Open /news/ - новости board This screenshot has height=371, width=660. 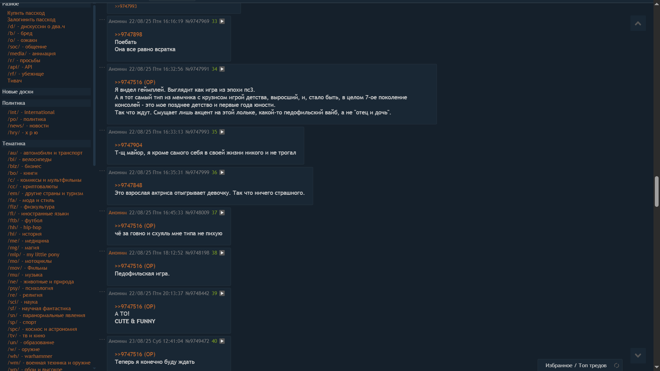tap(28, 126)
